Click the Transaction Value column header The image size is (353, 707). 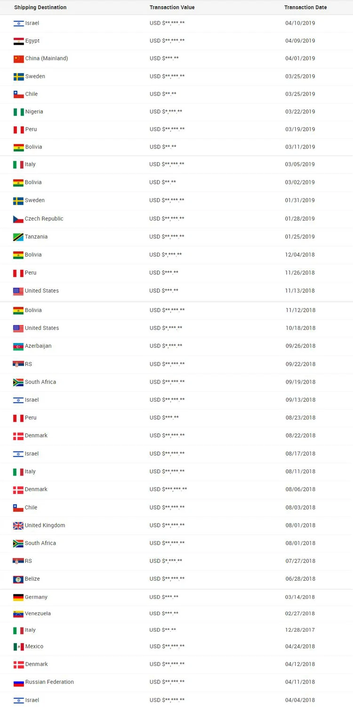click(x=172, y=8)
